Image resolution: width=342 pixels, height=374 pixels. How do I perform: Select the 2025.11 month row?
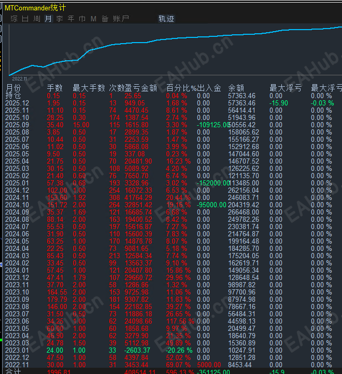tap(171, 110)
